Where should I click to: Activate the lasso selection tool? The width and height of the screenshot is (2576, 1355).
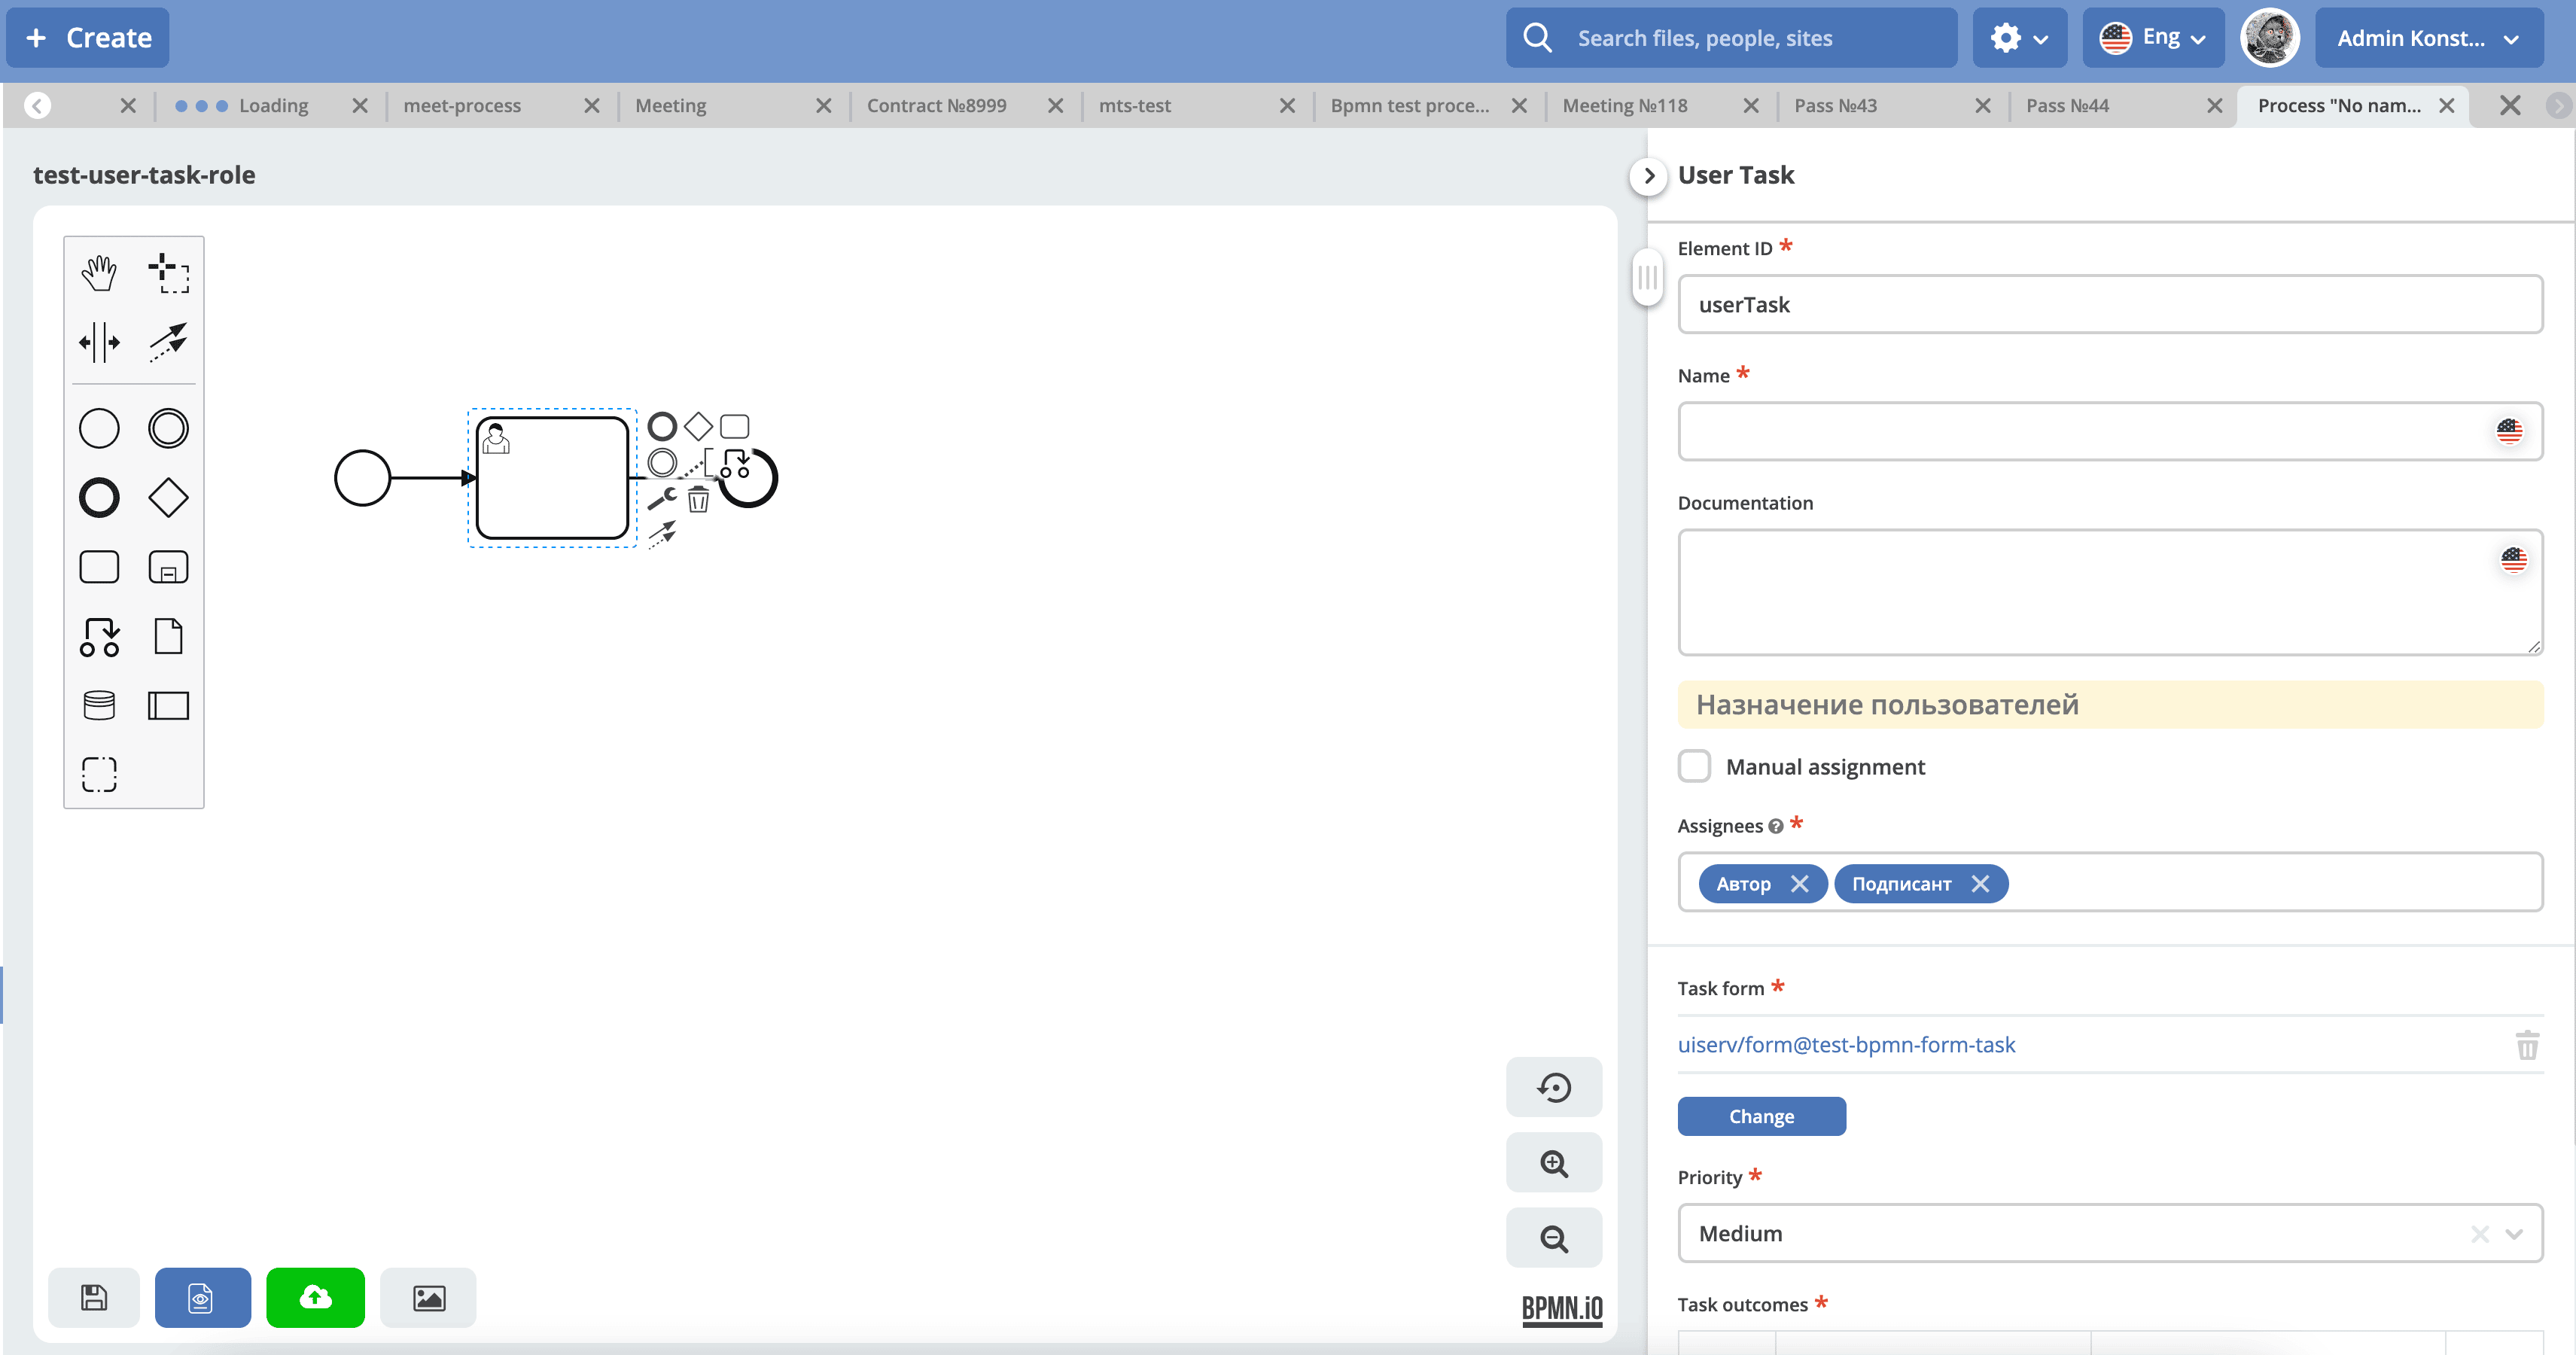pos(168,272)
